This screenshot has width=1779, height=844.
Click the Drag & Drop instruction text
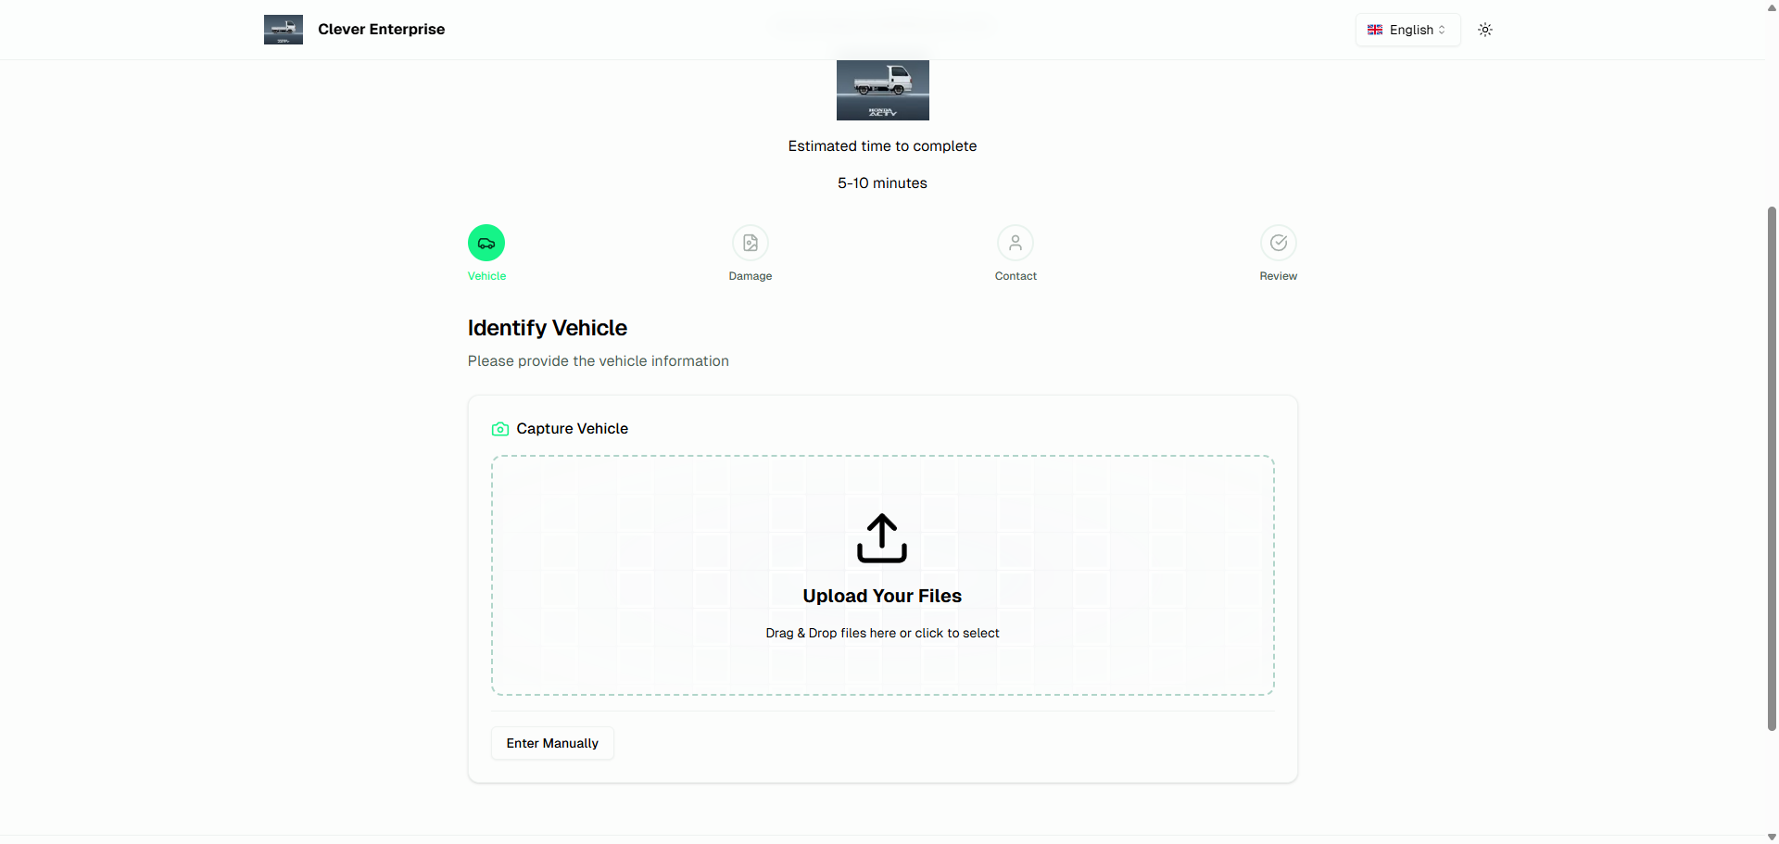pos(881,633)
